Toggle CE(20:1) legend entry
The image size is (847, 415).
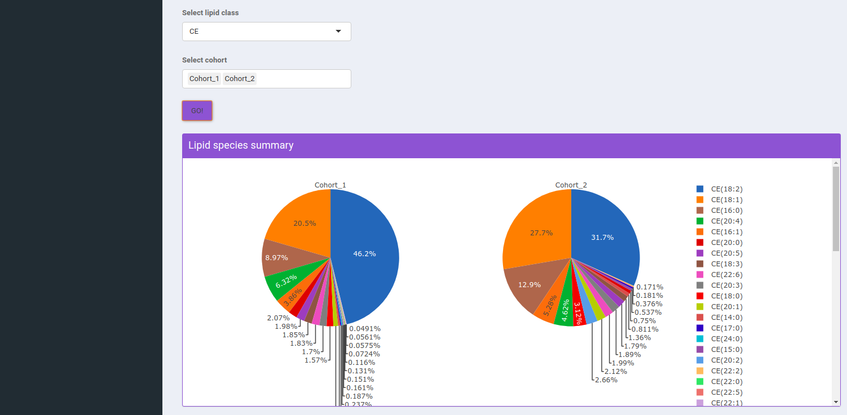[x=719, y=307]
